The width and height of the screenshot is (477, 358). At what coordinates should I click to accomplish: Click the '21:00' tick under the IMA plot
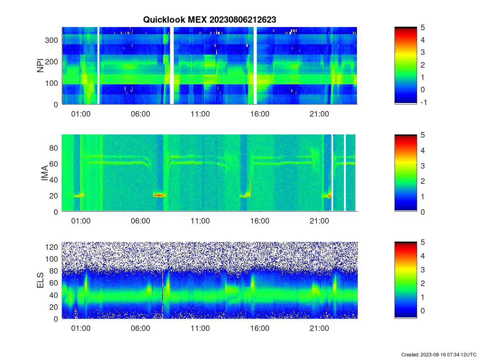(319, 221)
